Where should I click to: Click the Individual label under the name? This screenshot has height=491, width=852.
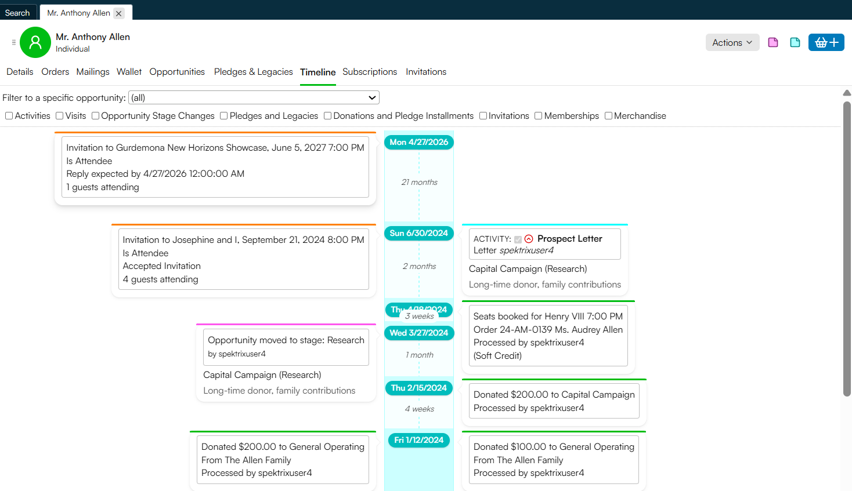tap(73, 49)
